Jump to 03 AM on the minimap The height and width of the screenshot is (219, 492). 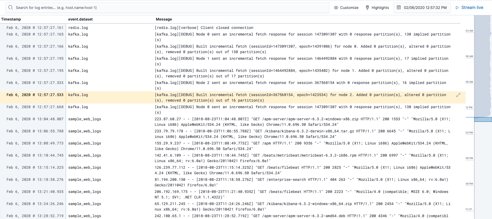pos(469,31)
